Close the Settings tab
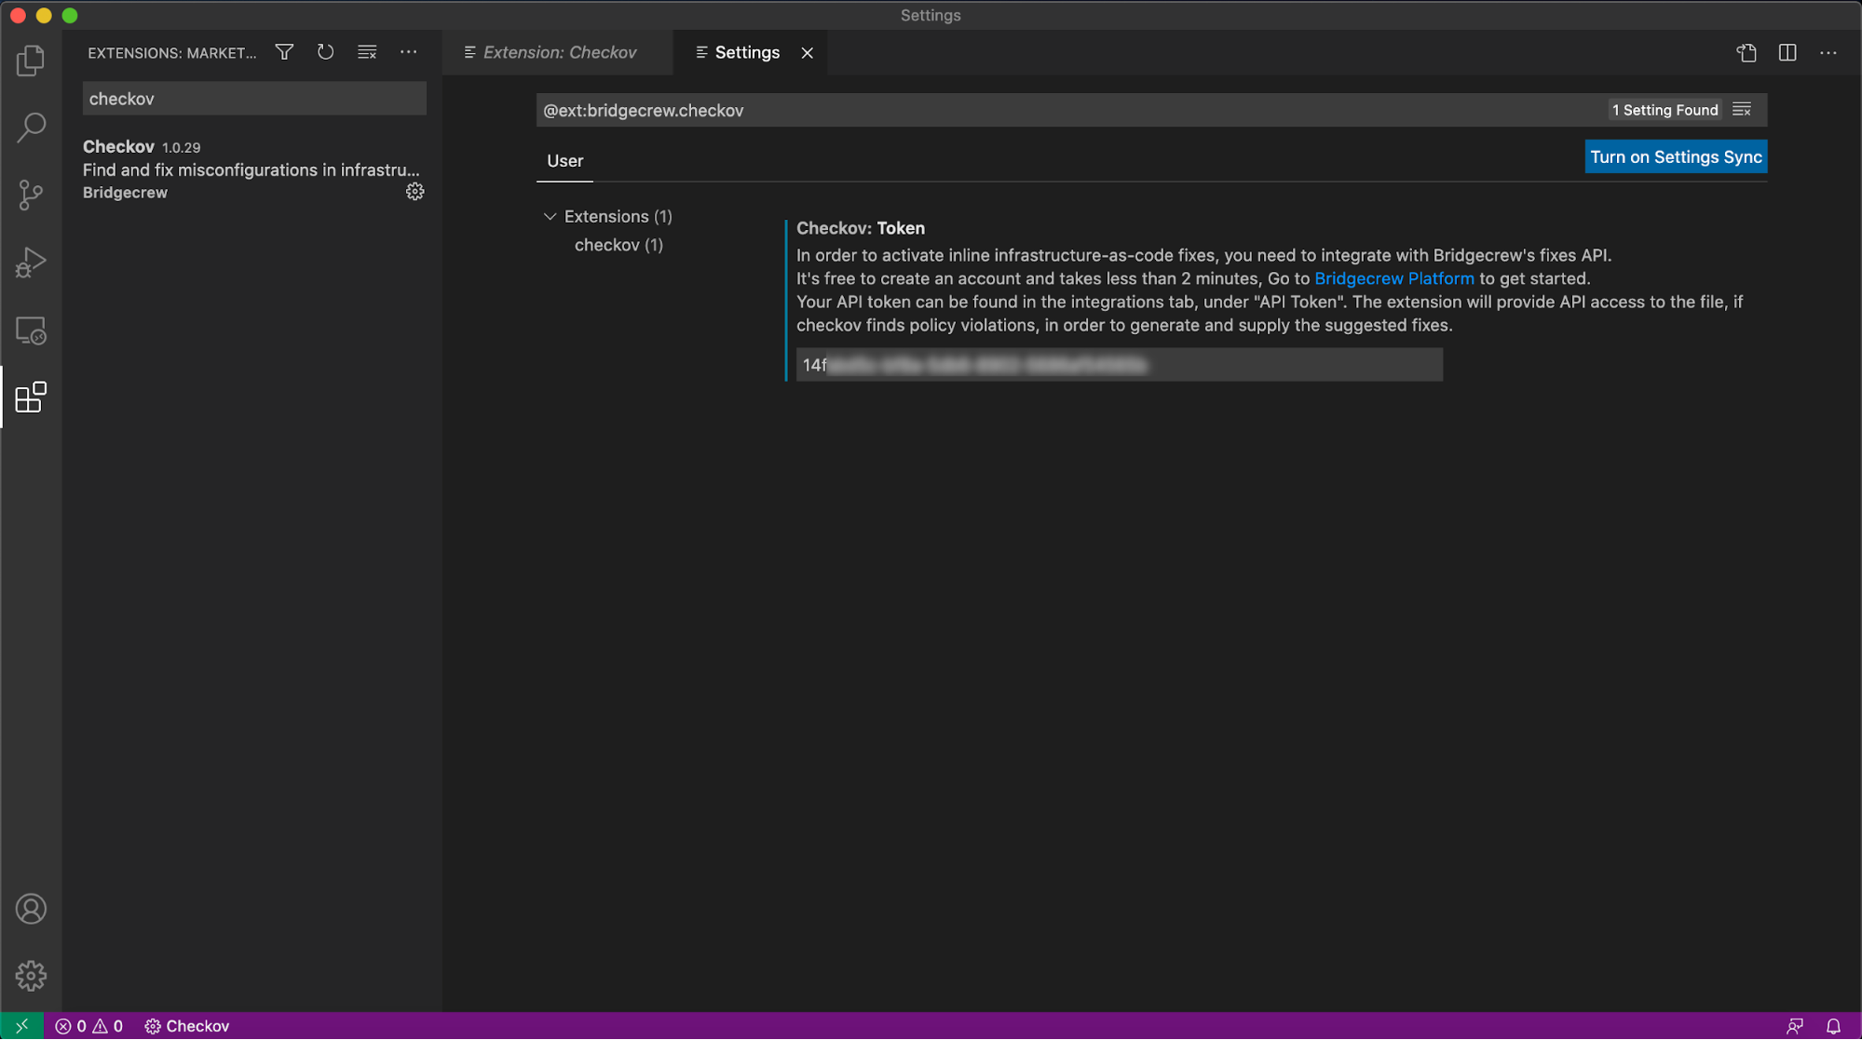Viewport: 1862px width, 1040px height. point(808,53)
